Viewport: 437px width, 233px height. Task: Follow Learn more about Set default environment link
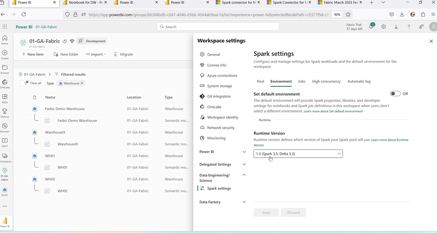[333, 111]
